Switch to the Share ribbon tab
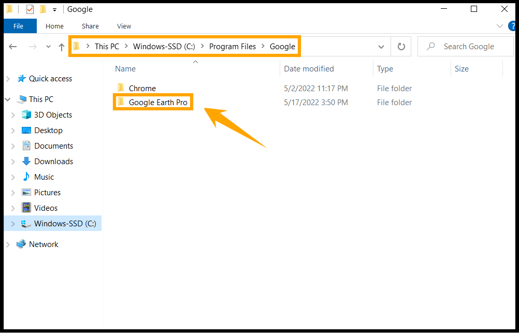Screen dimensions: 519x333 click(90, 26)
